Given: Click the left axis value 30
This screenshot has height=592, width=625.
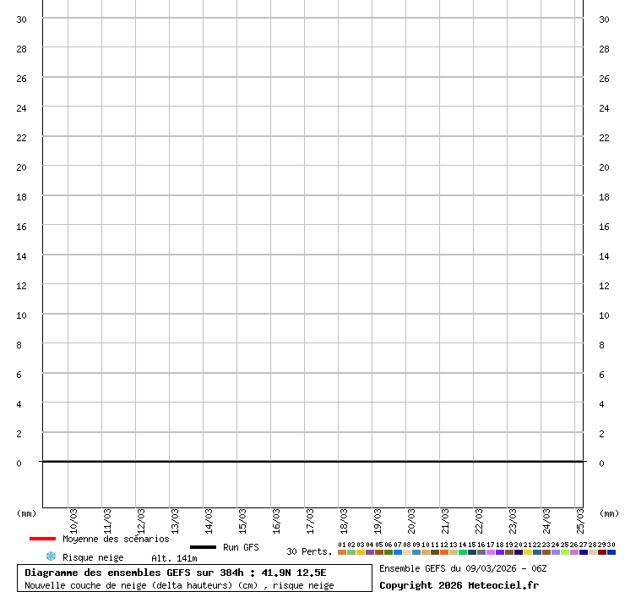Looking at the screenshot, I should (x=22, y=19).
